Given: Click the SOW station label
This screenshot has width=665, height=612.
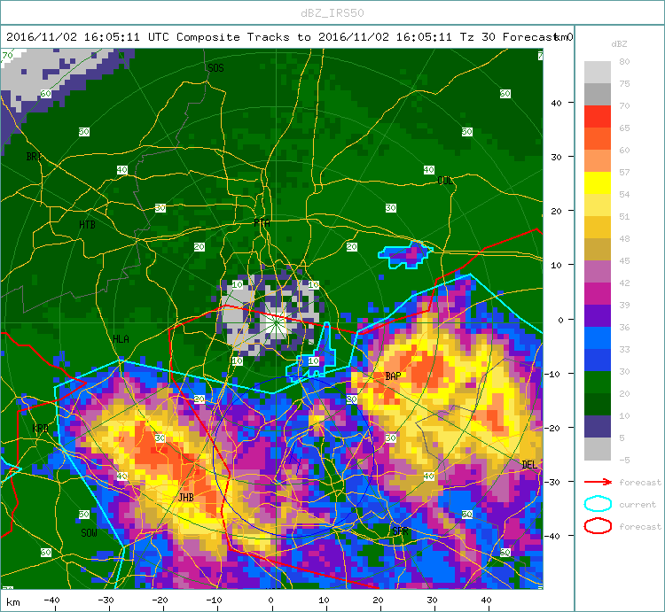Looking at the screenshot, I should pyautogui.click(x=89, y=533).
